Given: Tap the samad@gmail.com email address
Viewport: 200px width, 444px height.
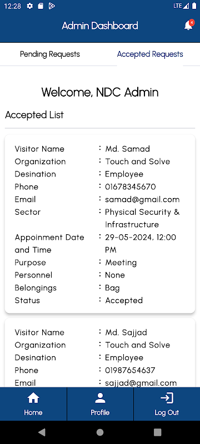Looking at the screenshot, I should coord(142,199).
